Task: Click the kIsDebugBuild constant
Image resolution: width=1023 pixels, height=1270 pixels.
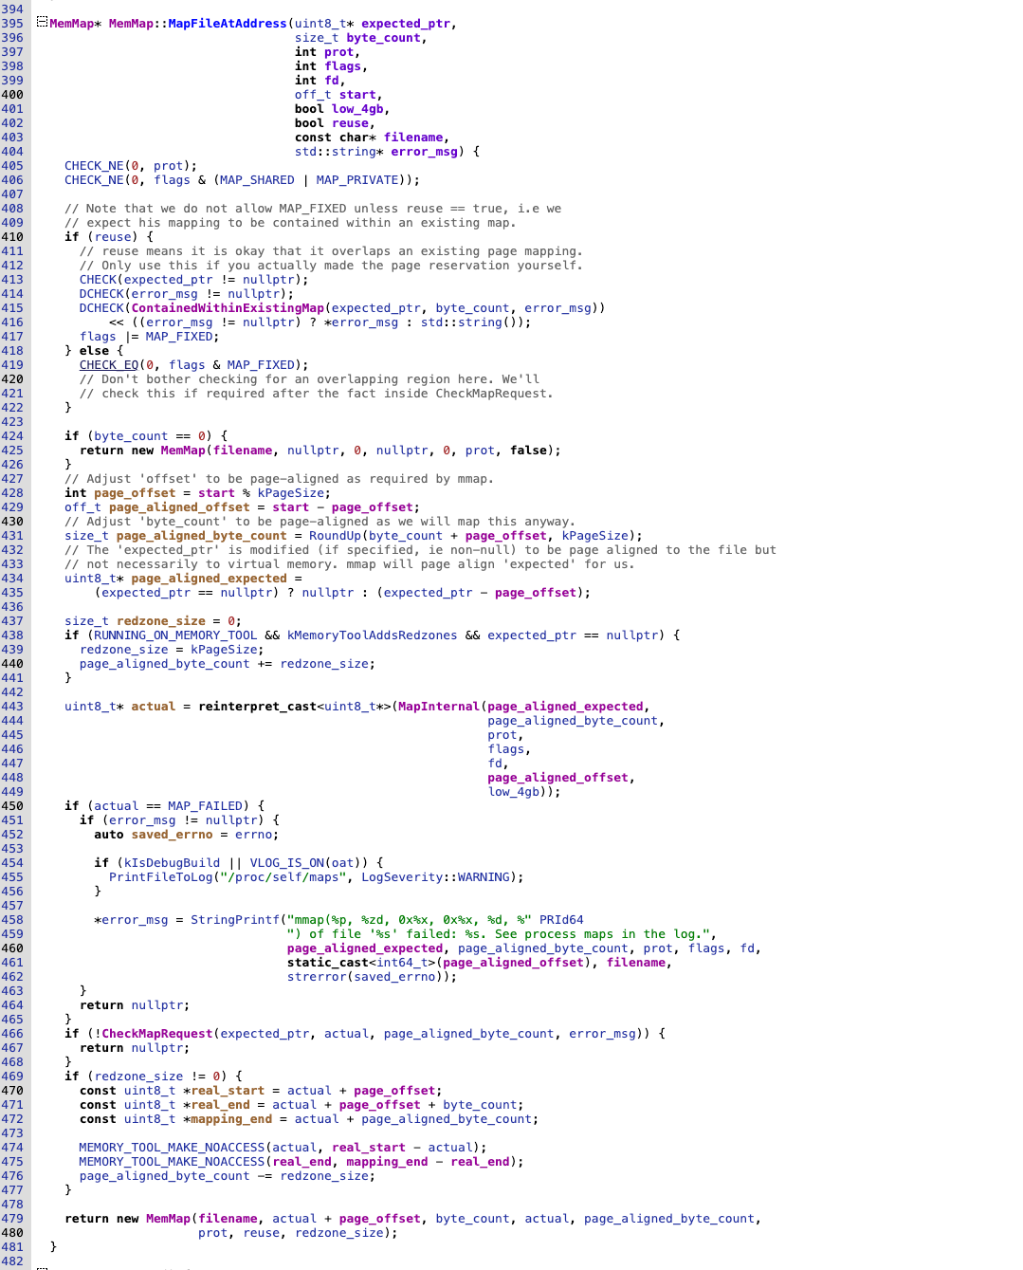Action: 172,863
